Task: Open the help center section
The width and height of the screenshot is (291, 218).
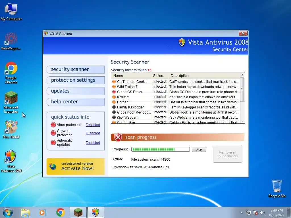Action: point(76,102)
